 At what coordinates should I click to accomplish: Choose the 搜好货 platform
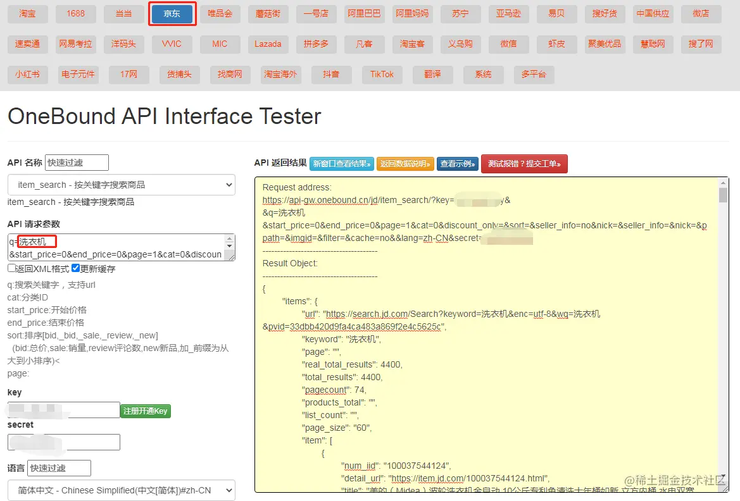pyautogui.click(x=605, y=14)
